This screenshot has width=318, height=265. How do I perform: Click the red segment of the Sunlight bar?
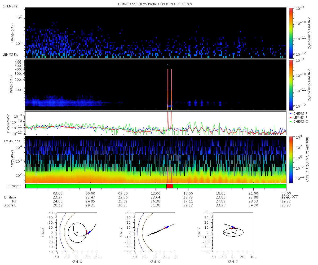(x=170, y=186)
